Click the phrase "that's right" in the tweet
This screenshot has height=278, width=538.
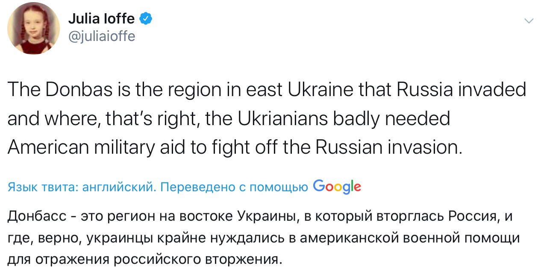(x=165, y=119)
